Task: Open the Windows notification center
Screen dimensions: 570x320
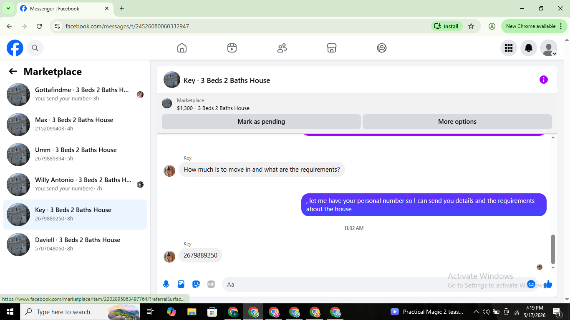Action: point(557,312)
